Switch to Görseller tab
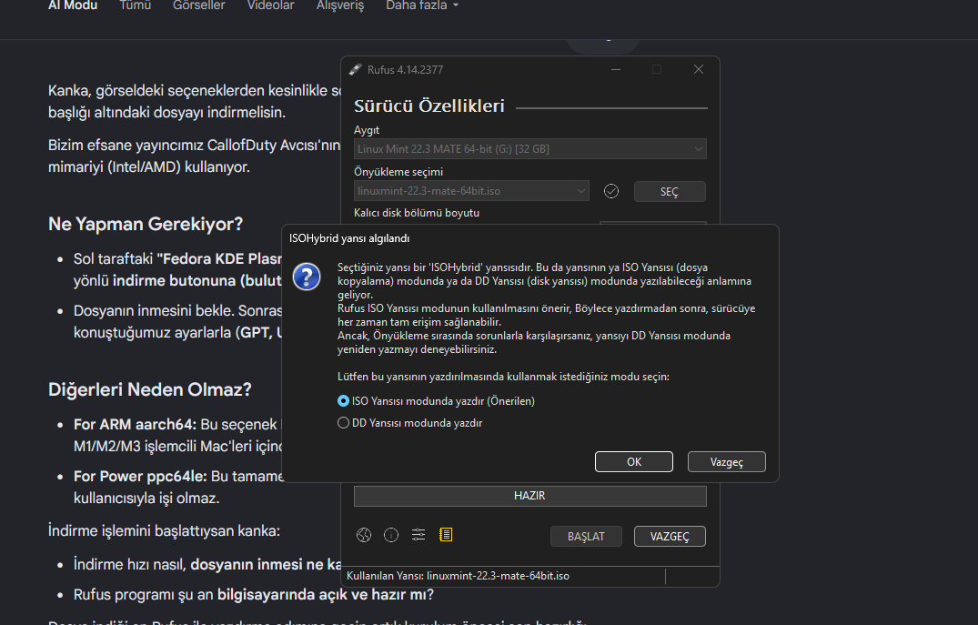Viewport: 978px width, 625px height. point(199,5)
